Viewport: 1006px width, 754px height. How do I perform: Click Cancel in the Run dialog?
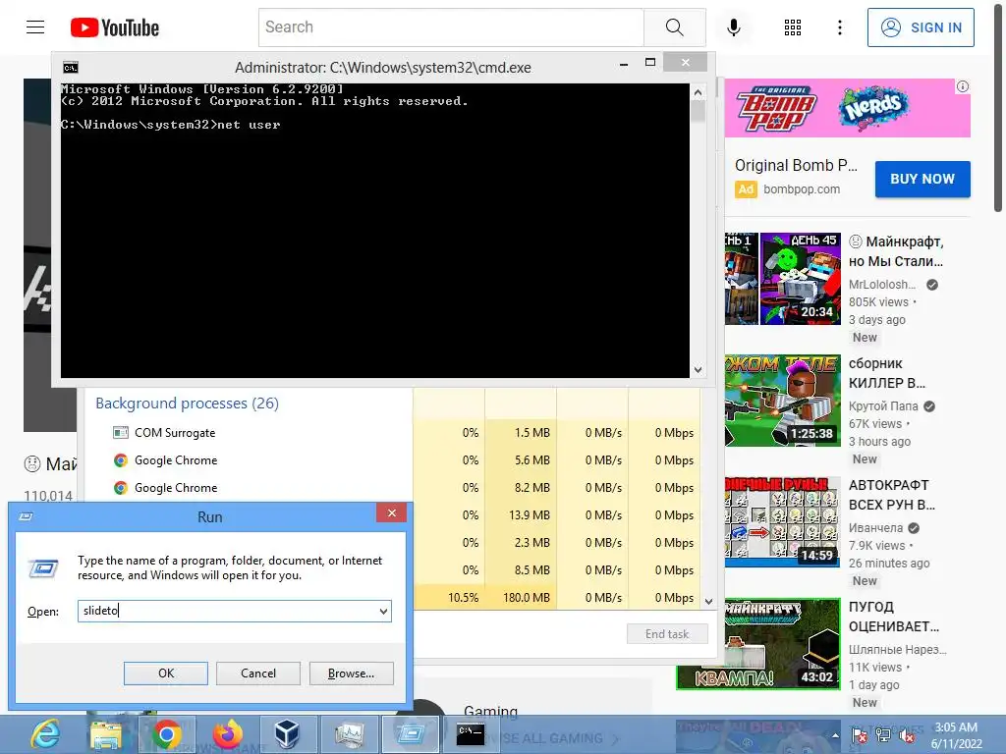[258, 673]
